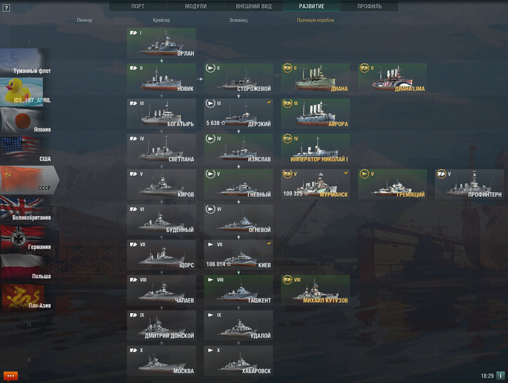The height and width of the screenshot is (383, 508).
Task: Go to the ВНЕШНИЙ ВИД tab
Action: 253,6
